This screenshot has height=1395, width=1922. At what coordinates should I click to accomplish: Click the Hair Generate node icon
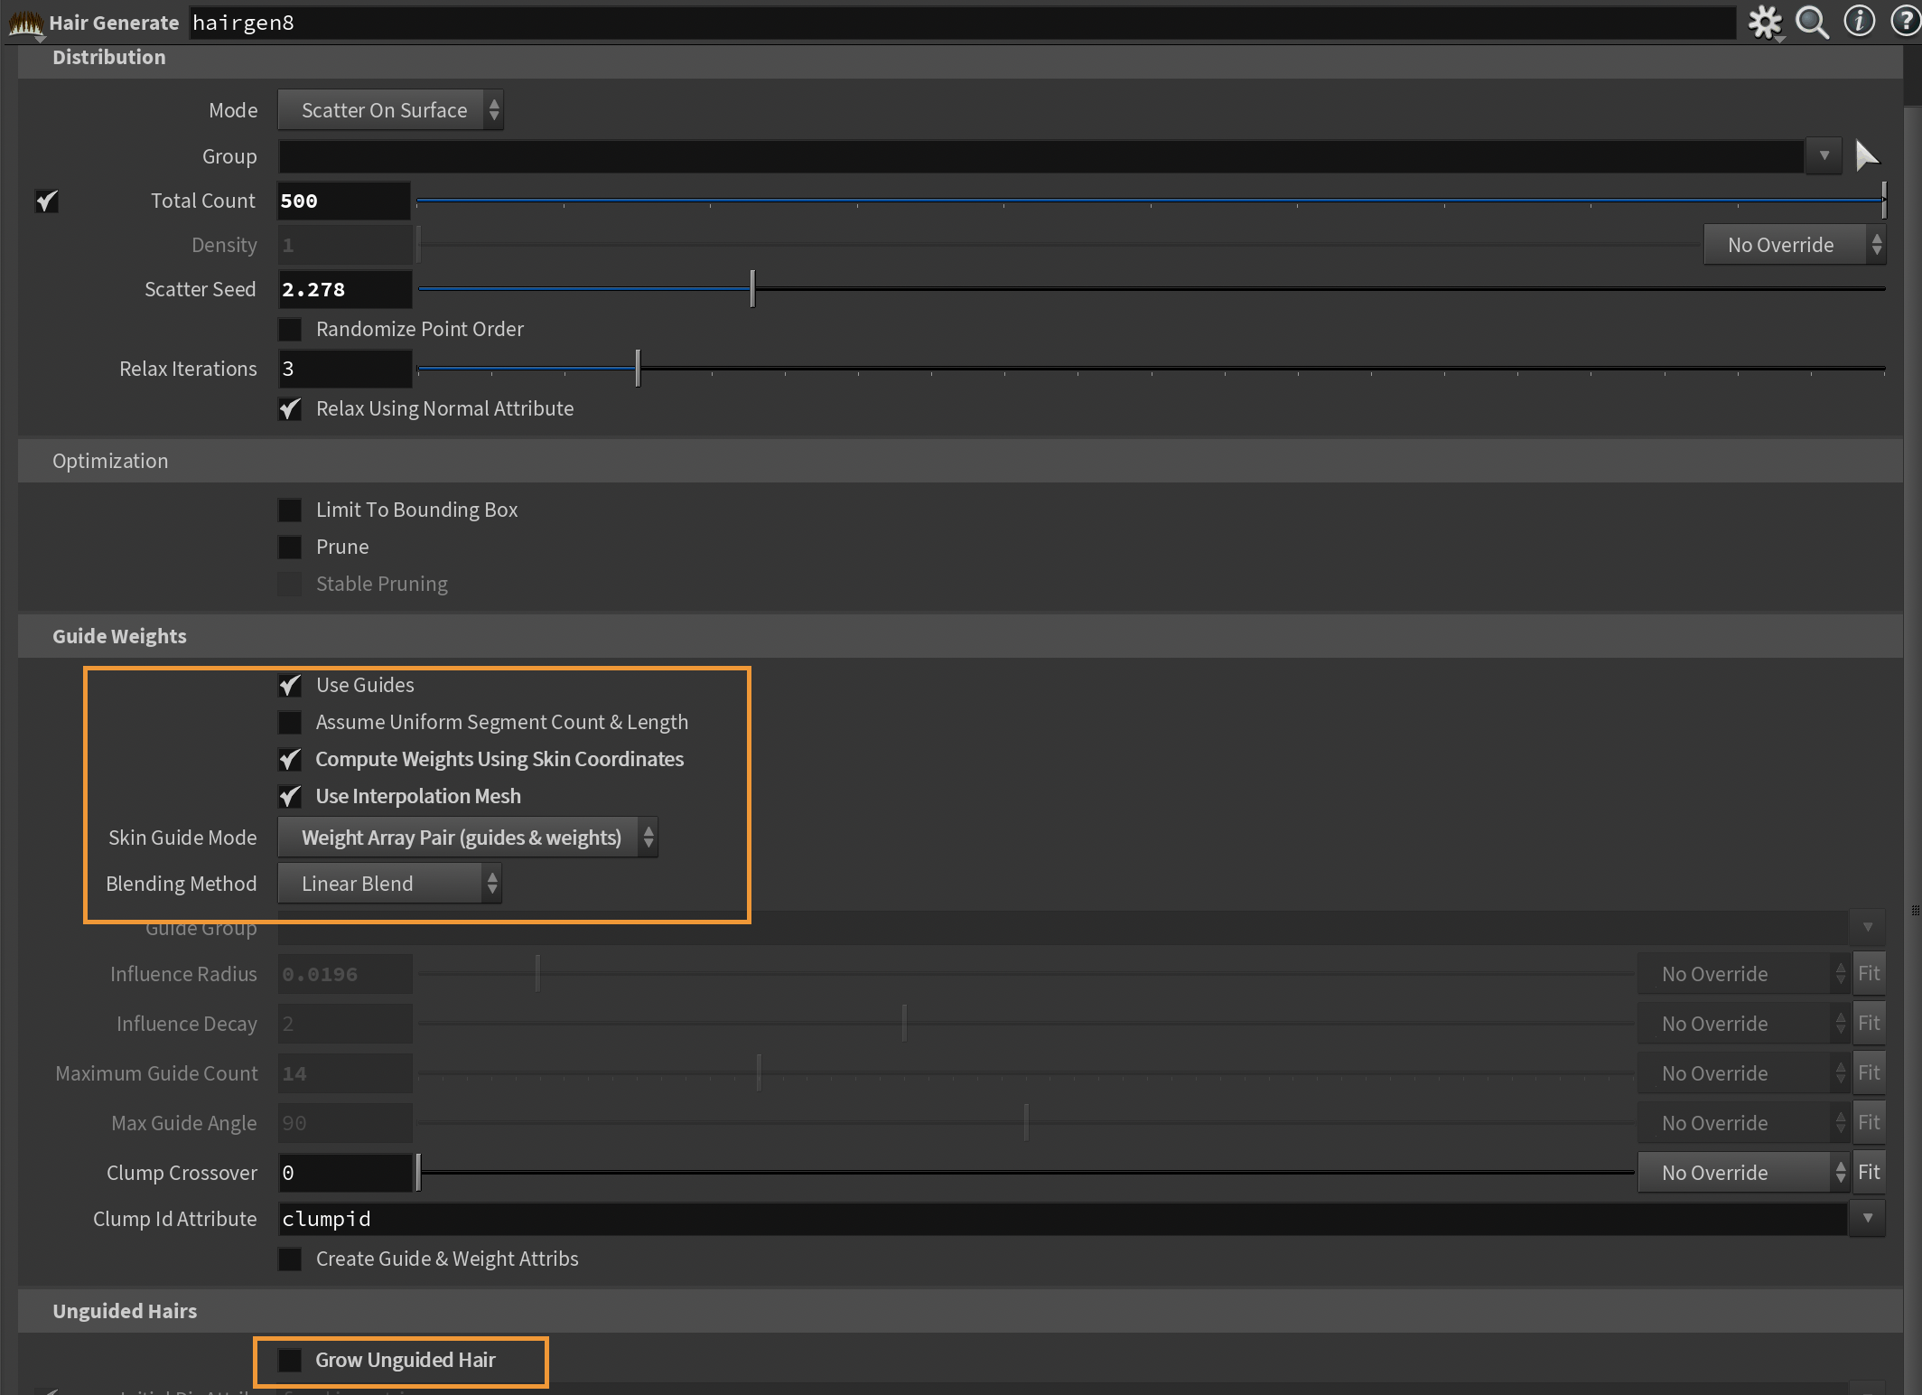point(25,23)
